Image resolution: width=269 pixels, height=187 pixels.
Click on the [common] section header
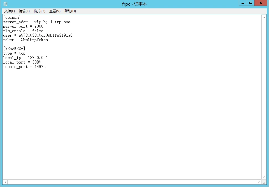pyautogui.click(x=12, y=17)
